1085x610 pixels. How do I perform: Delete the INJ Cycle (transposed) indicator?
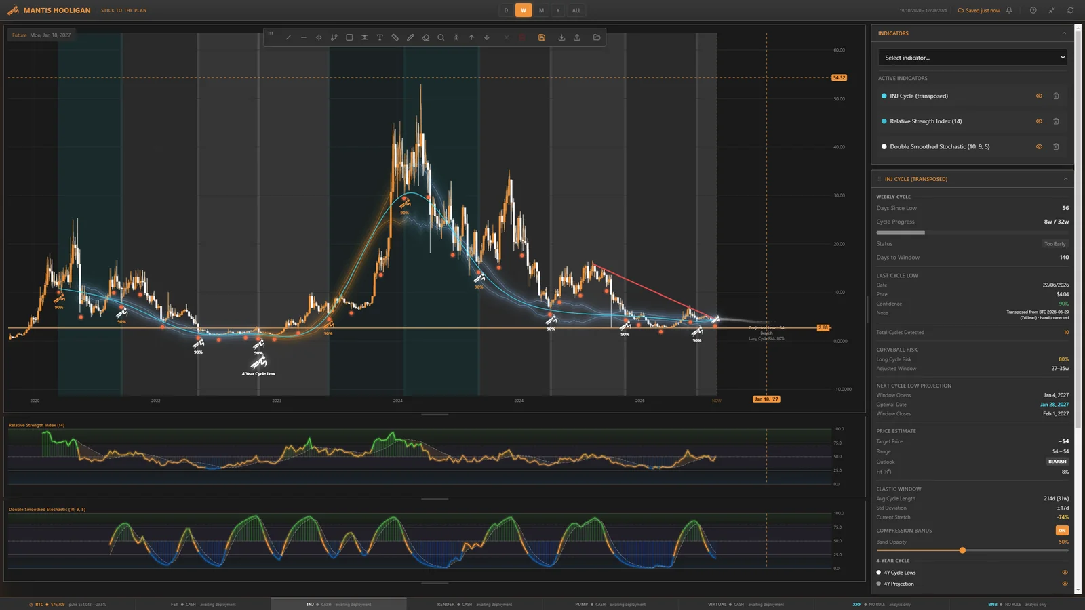click(x=1056, y=96)
